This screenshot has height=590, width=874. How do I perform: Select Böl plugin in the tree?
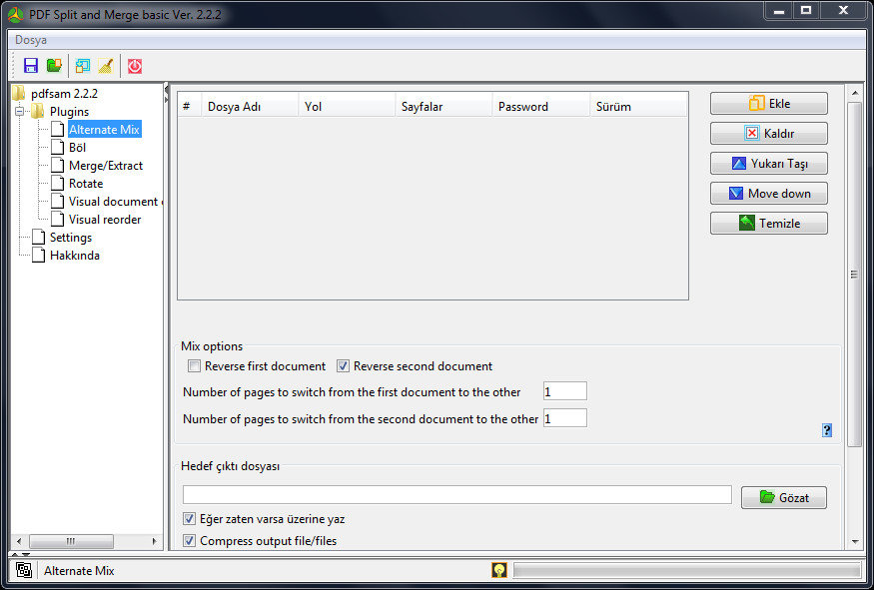77,147
